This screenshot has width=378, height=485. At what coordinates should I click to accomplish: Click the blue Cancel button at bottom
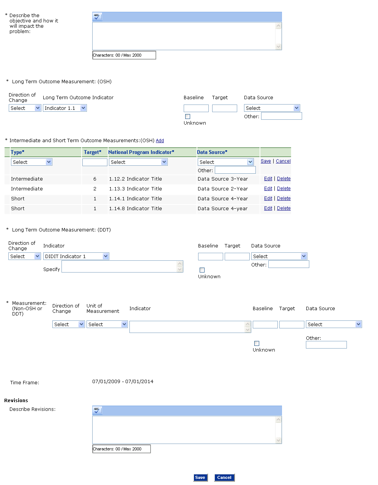tap(224, 478)
